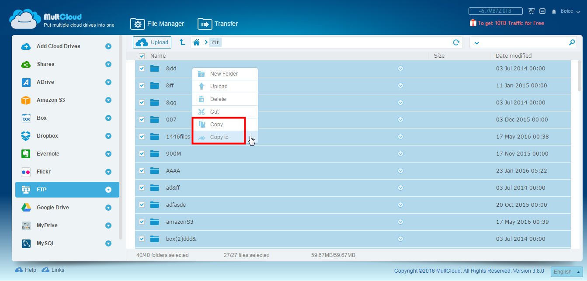Open Google Drive in sidebar
Viewport: 587px width, 281px height.
tap(52, 208)
